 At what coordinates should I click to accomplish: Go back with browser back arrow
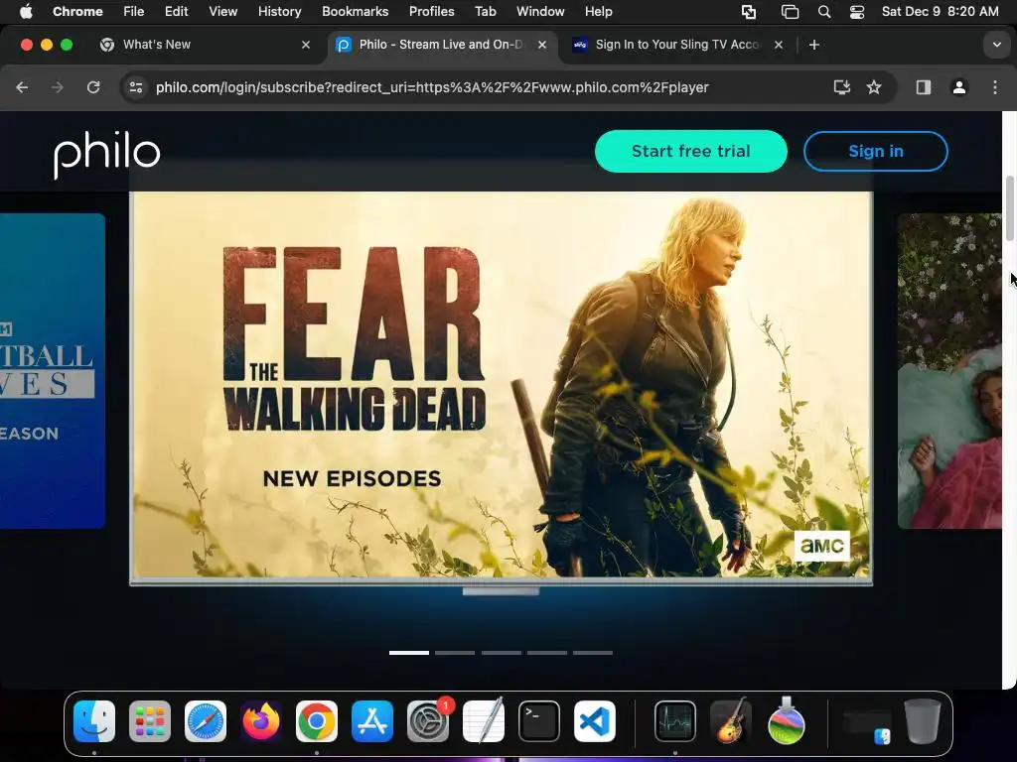click(x=22, y=87)
